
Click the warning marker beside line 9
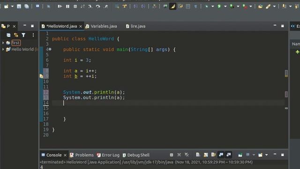coord(41,76)
